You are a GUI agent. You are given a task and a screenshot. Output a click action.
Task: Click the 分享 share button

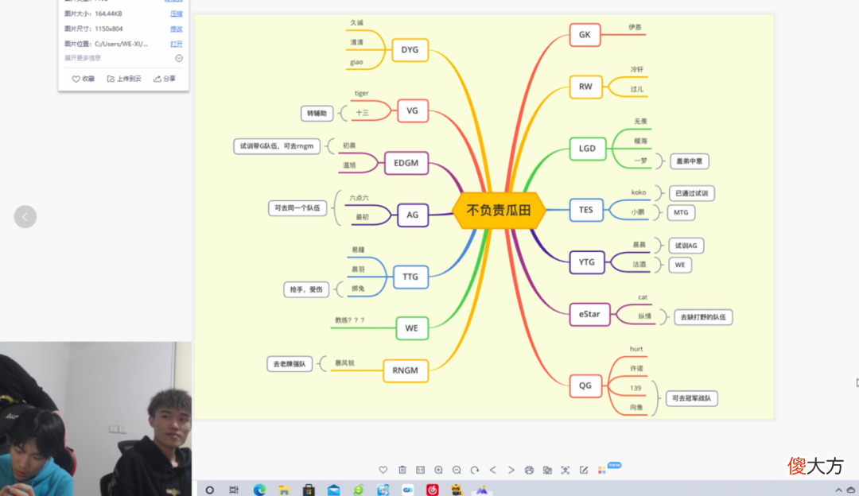click(165, 79)
